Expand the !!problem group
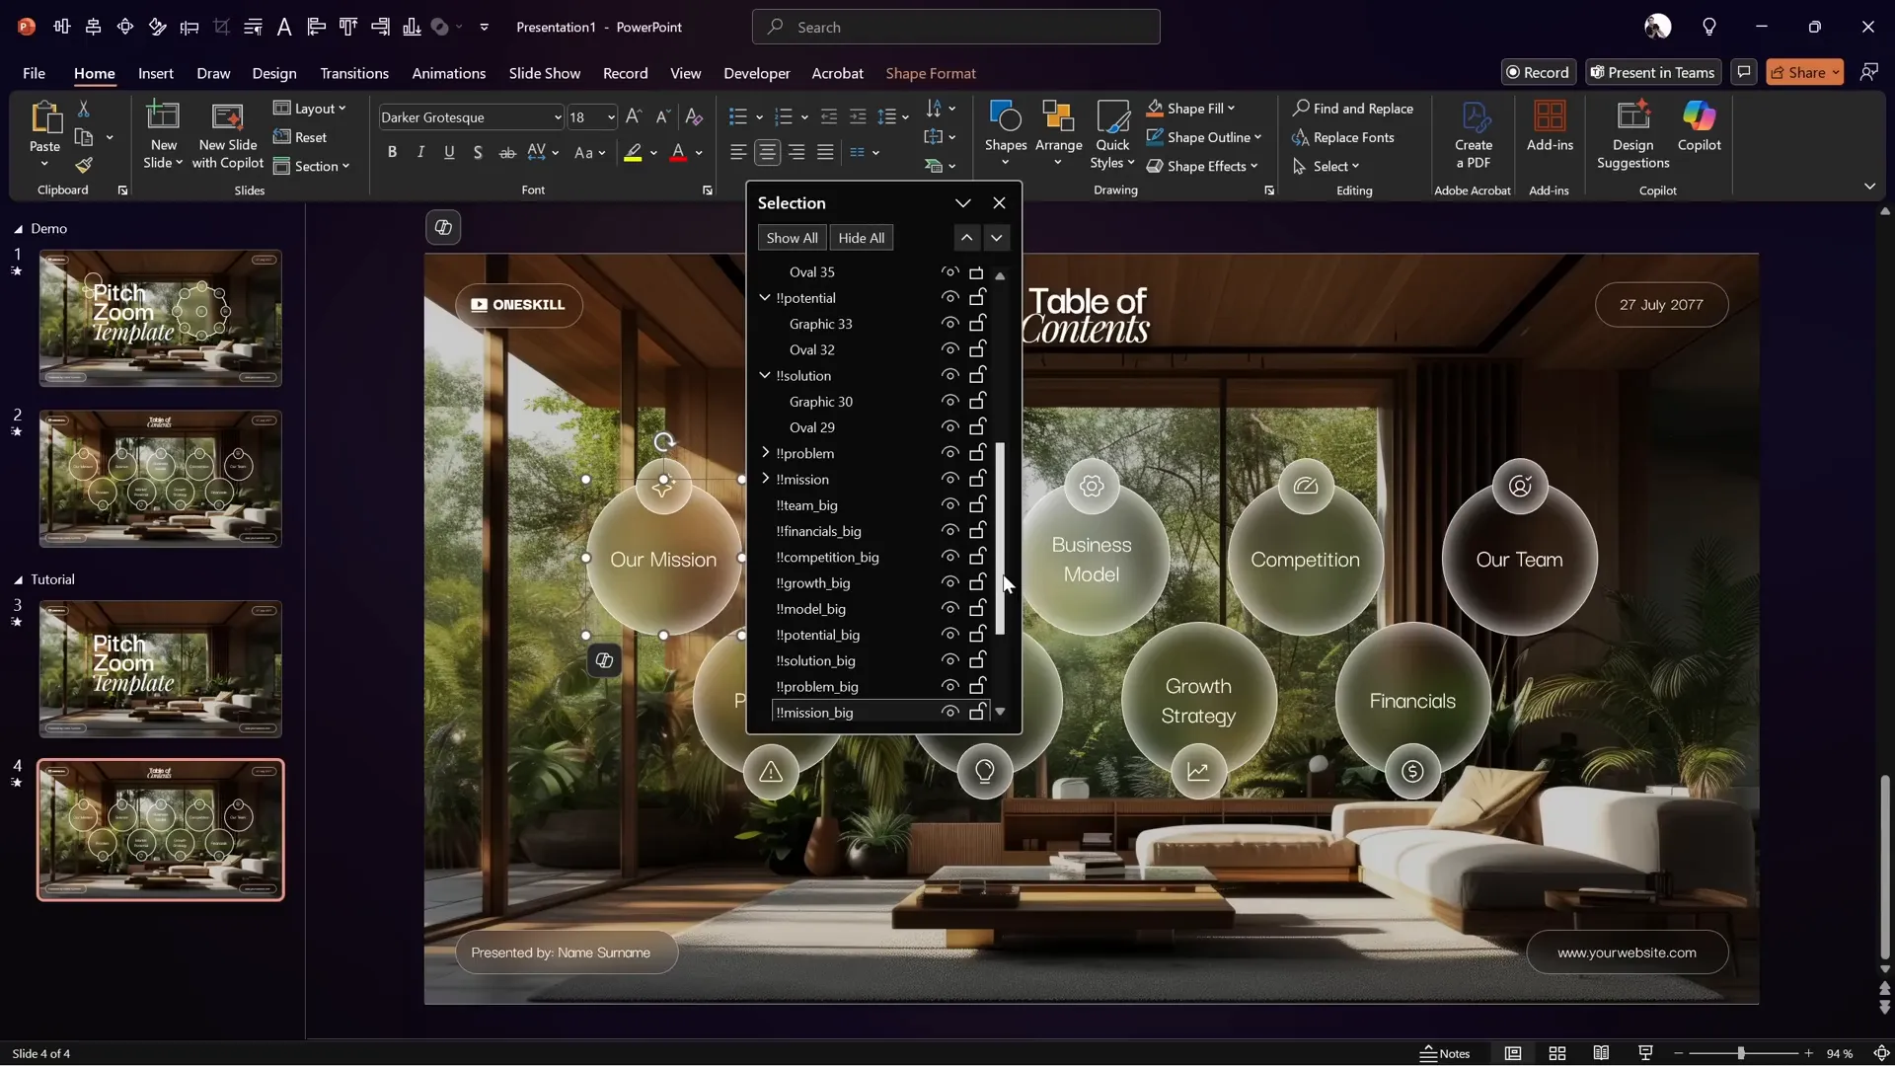Image resolution: width=1895 pixels, height=1066 pixels. tap(765, 453)
